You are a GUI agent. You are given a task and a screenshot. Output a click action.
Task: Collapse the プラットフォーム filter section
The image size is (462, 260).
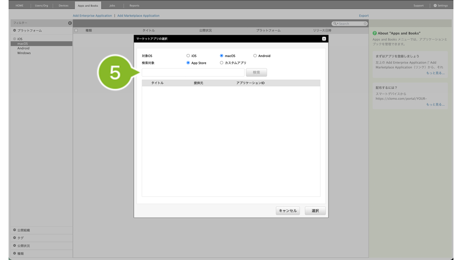point(14,30)
